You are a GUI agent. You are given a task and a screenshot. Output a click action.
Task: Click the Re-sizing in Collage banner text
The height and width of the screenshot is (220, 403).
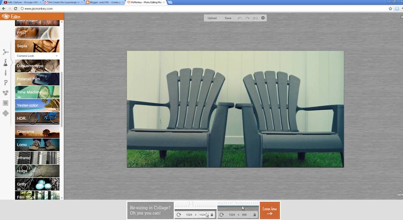[x=150, y=210]
